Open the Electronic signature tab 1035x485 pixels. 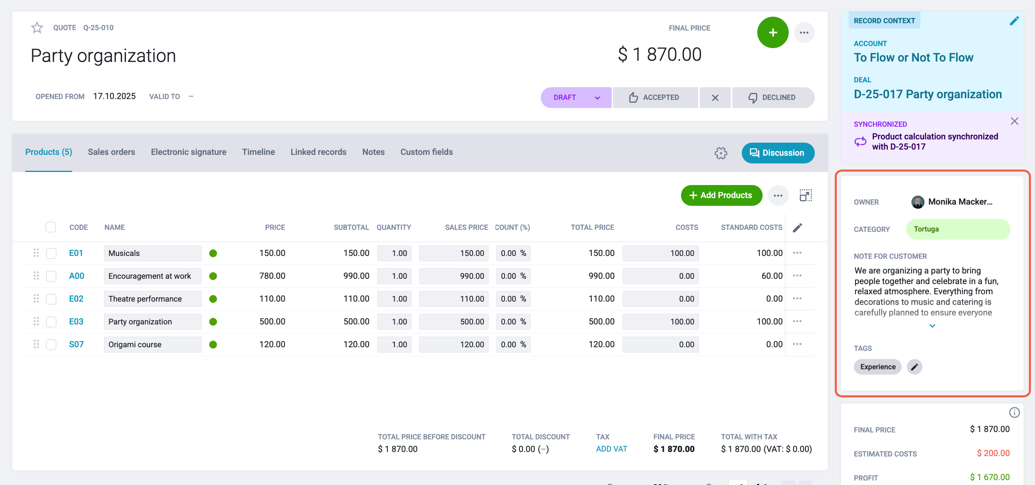coord(188,152)
